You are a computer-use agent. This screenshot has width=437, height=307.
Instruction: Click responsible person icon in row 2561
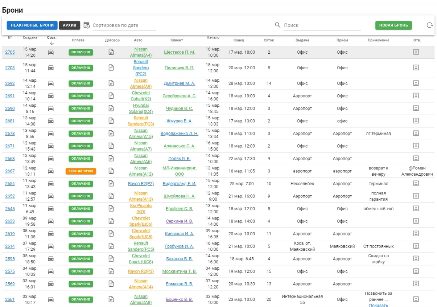point(416,299)
